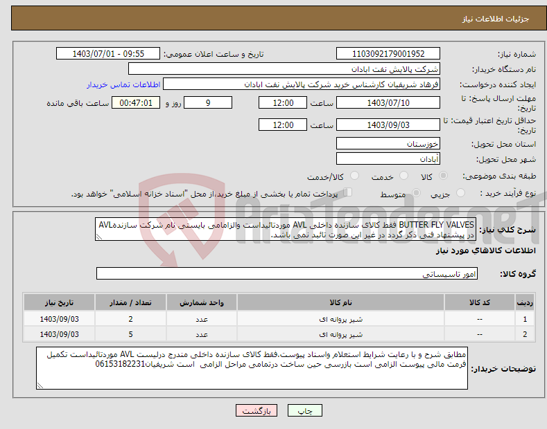Click the اطلاعات کالاهای مورد نیاز heading
547x429 pixels.
[485, 250]
